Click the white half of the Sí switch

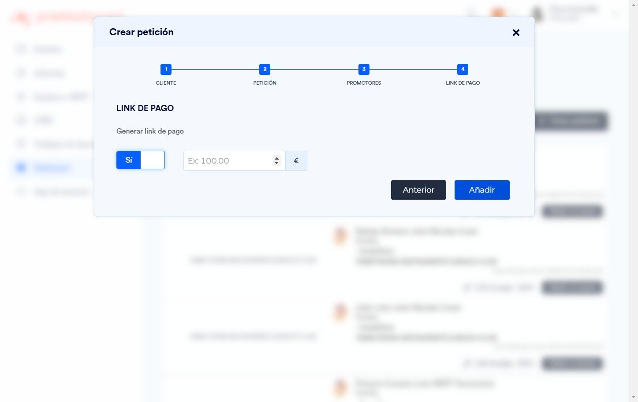coord(153,160)
